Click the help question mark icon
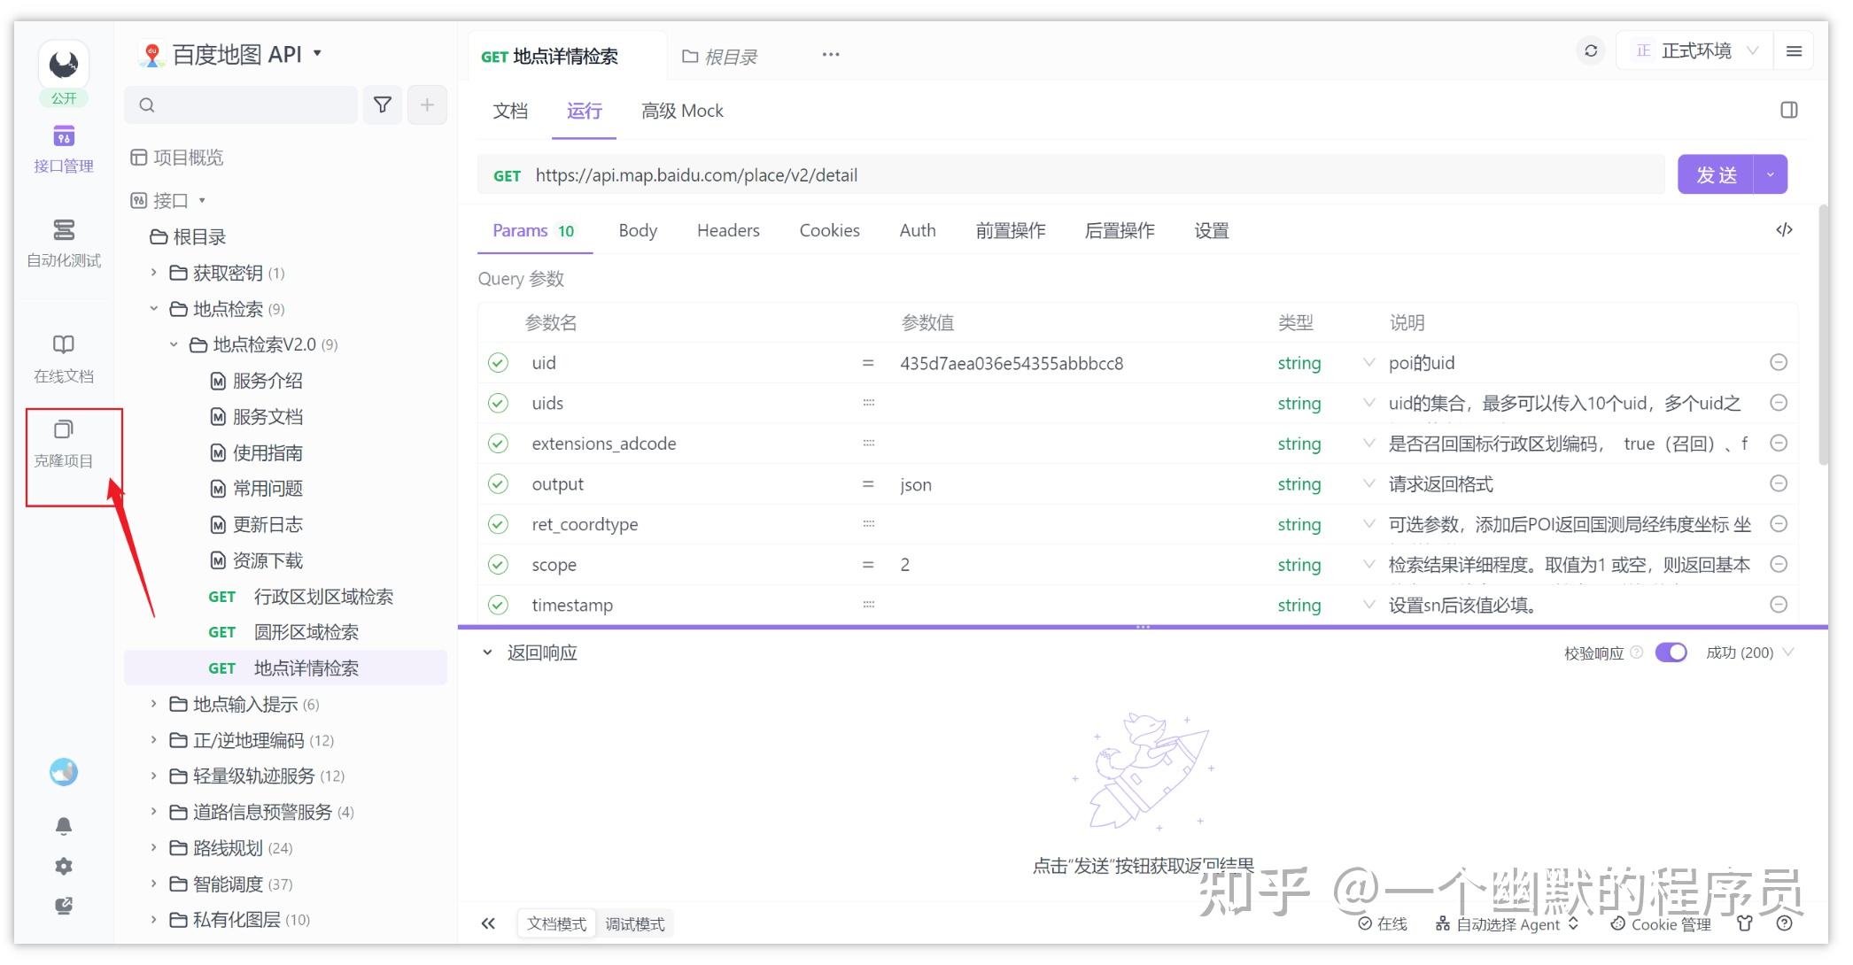Screen dimensions: 1853x965 [1784, 923]
